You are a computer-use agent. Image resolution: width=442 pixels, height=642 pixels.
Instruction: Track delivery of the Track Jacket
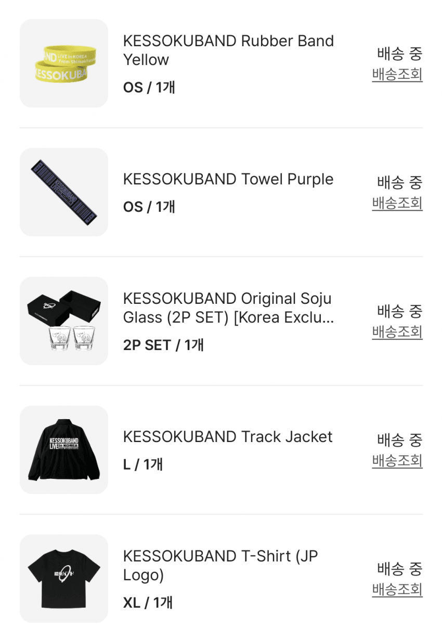(x=397, y=461)
